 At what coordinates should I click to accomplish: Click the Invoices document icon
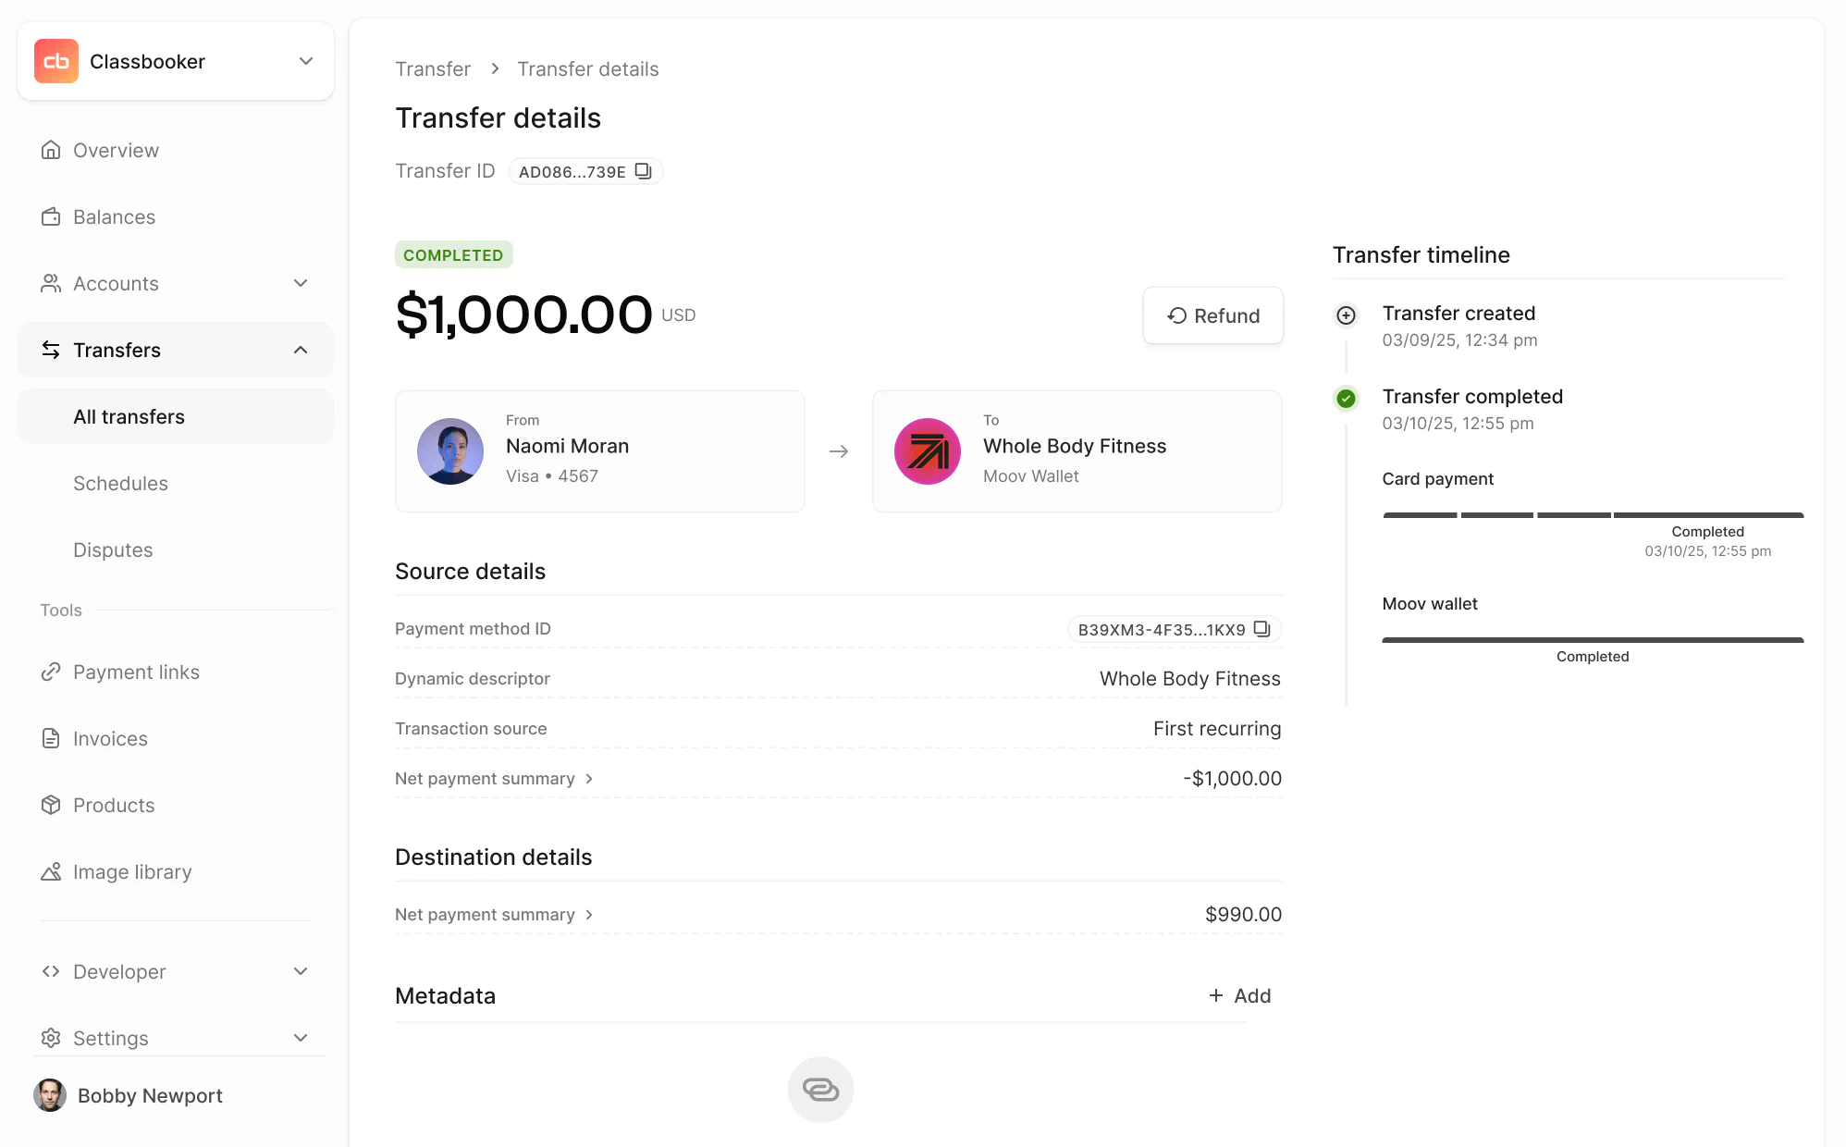[51, 738]
